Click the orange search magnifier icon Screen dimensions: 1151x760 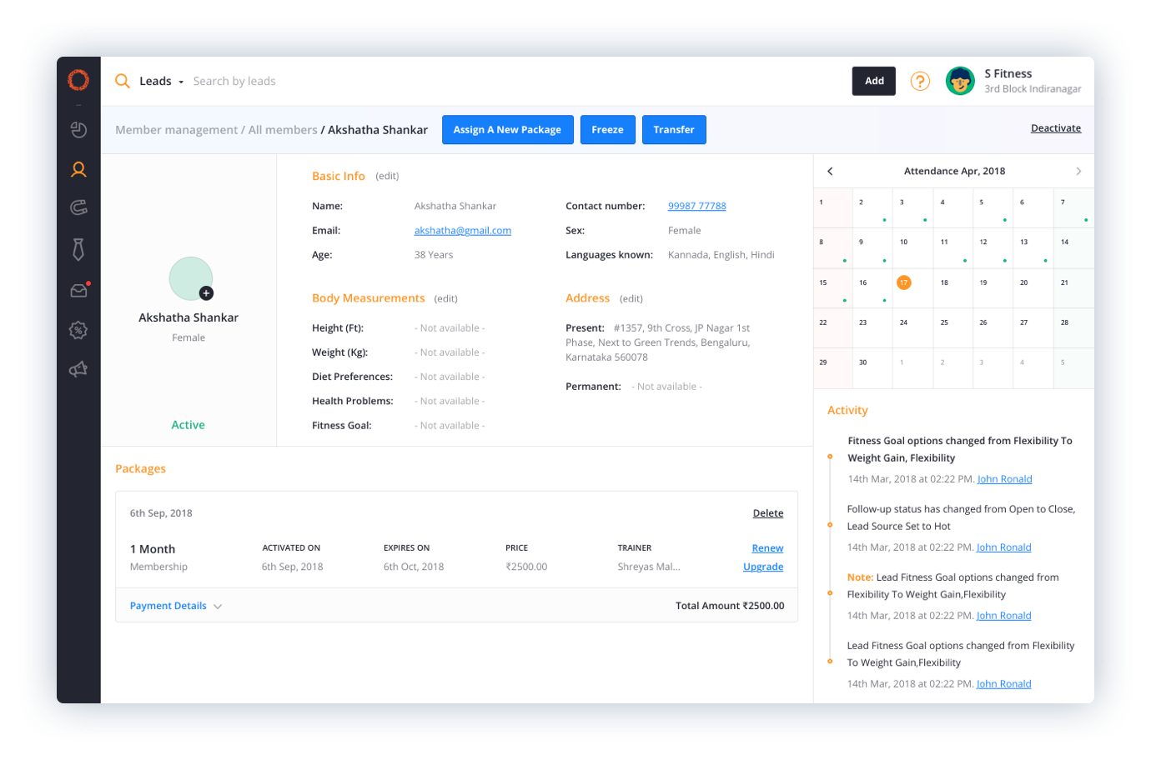tap(123, 81)
